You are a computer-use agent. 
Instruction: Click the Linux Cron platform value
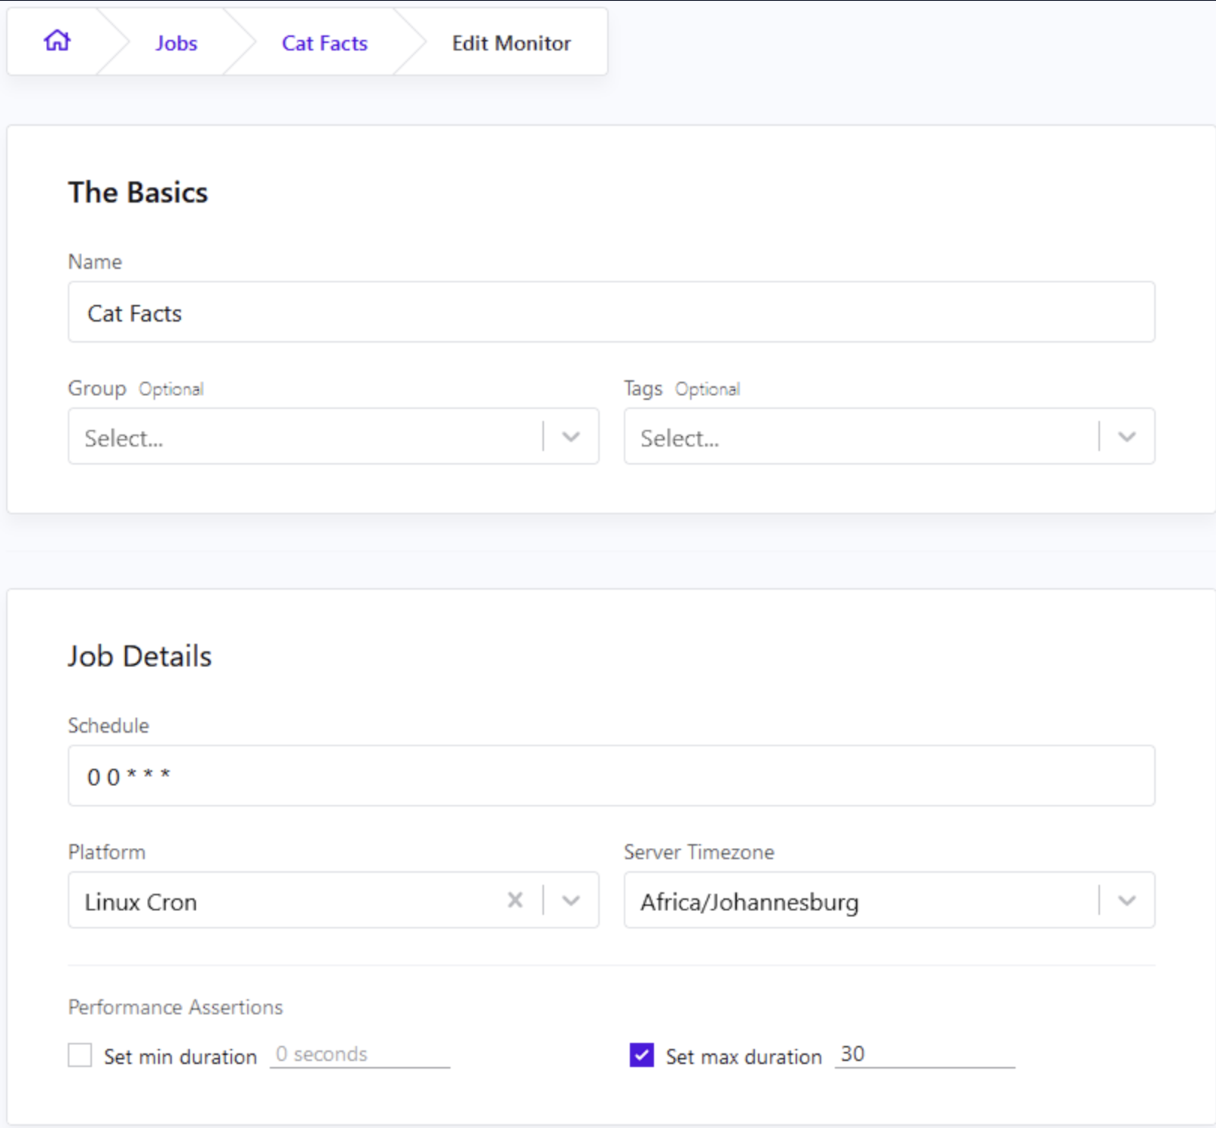(x=141, y=902)
